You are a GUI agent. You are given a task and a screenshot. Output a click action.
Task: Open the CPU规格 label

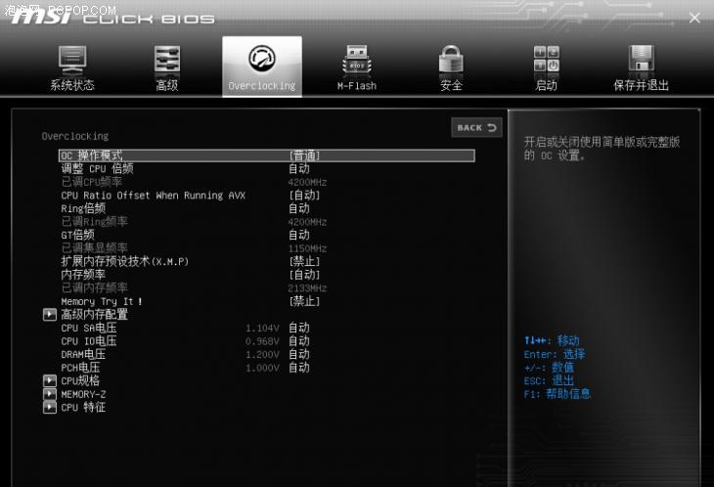pyautogui.click(x=80, y=381)
